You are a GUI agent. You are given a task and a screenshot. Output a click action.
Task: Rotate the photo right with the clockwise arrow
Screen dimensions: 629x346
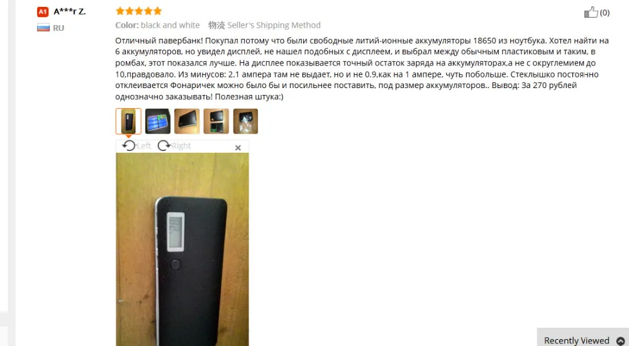164,145
